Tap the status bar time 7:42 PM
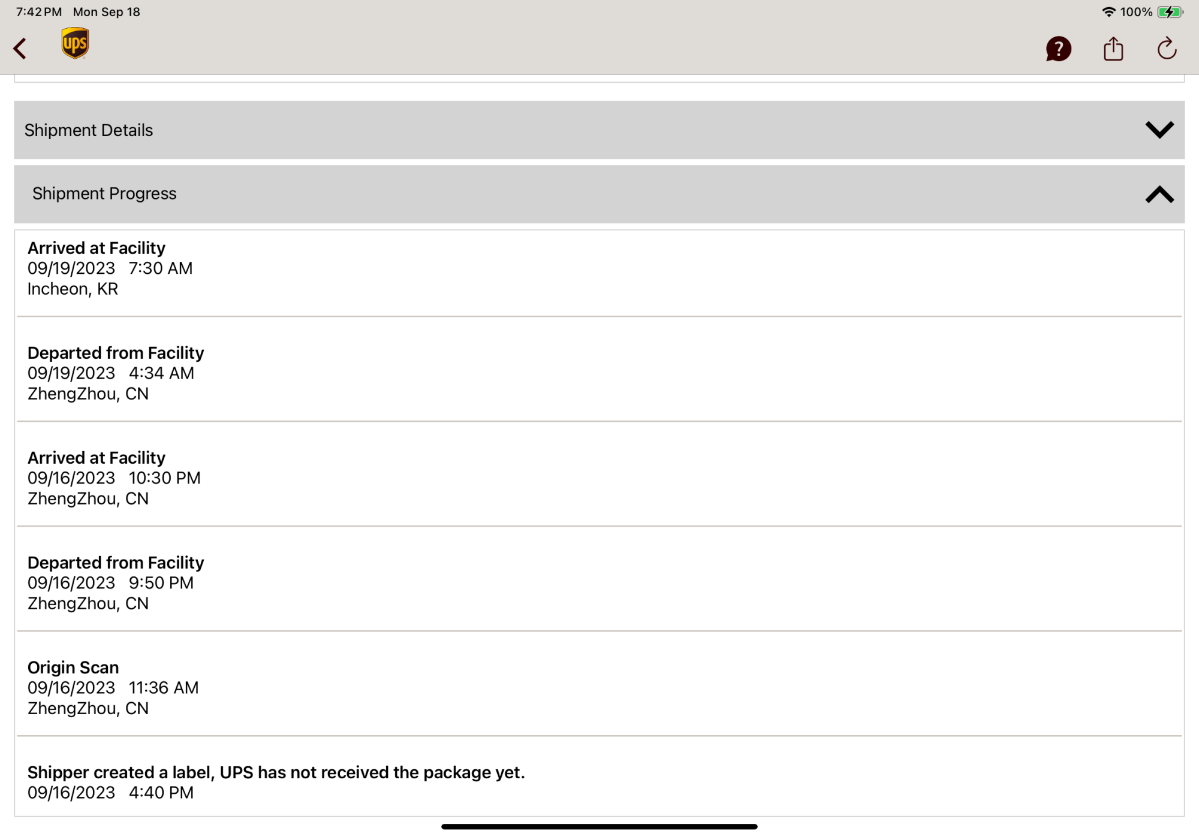The width and height of the screenshot is (1199, 837). pyautogui.click(x=39, y=12)
